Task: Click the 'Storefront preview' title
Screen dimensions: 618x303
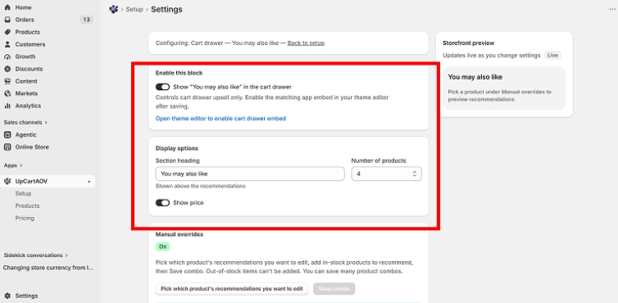Action: (468, 43)
